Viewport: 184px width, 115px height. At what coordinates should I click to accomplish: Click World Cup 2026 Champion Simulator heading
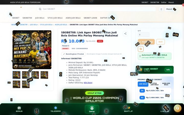pyautogui.click(x=95, y=99)
